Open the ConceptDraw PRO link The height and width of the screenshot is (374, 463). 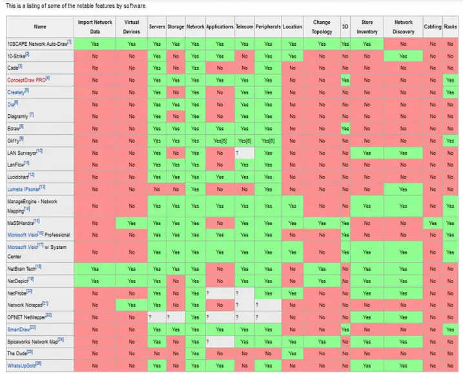pyautogui.click(x=26, y=80)
